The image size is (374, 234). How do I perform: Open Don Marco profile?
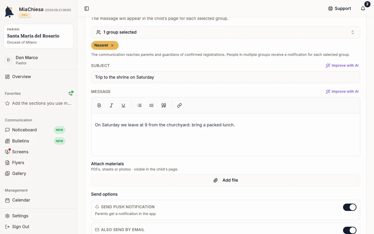[x=39, y=60]
